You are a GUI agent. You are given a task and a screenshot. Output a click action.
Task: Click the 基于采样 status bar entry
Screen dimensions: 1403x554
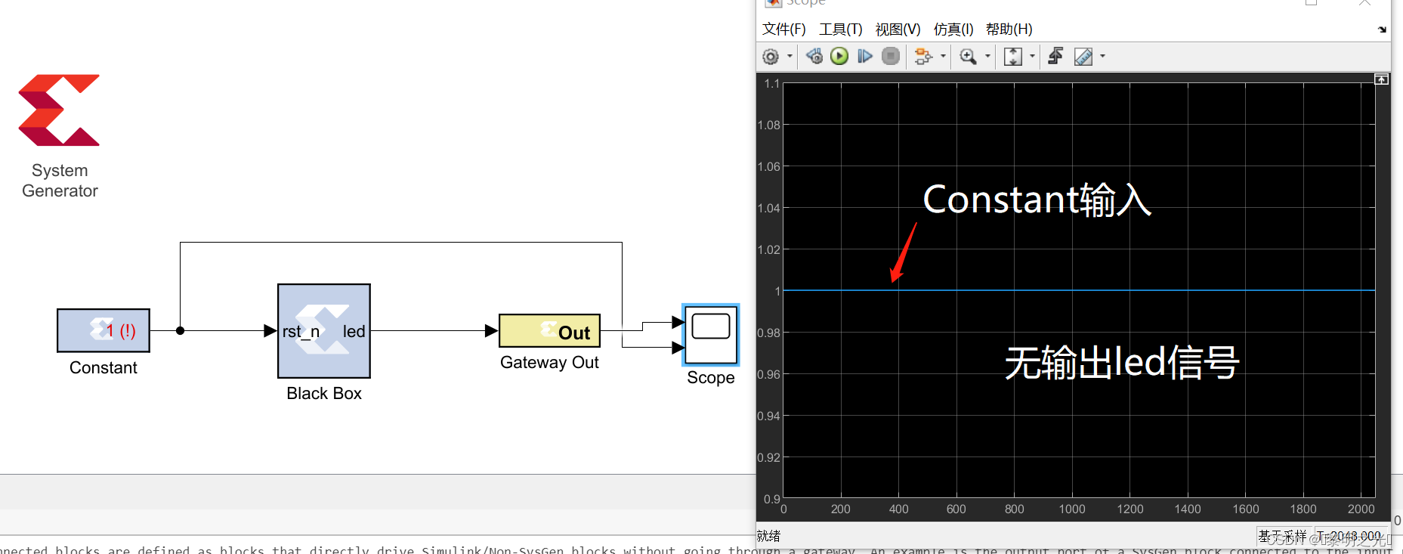[x=1282, y=536]
